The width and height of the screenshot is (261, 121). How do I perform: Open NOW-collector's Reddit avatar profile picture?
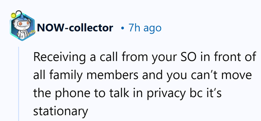22,26
